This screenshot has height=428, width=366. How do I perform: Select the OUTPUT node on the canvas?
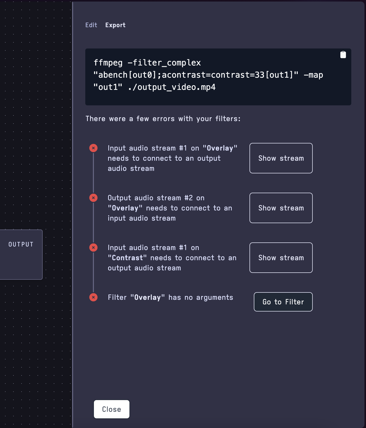click(x=21, y=254)
